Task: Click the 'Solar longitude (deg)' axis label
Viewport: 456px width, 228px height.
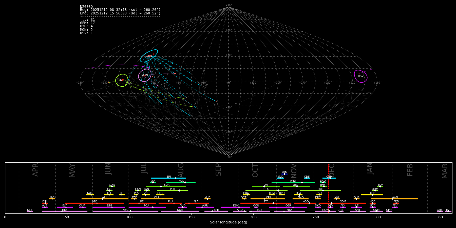Action: pyautogui.click(x=229, y=222)
